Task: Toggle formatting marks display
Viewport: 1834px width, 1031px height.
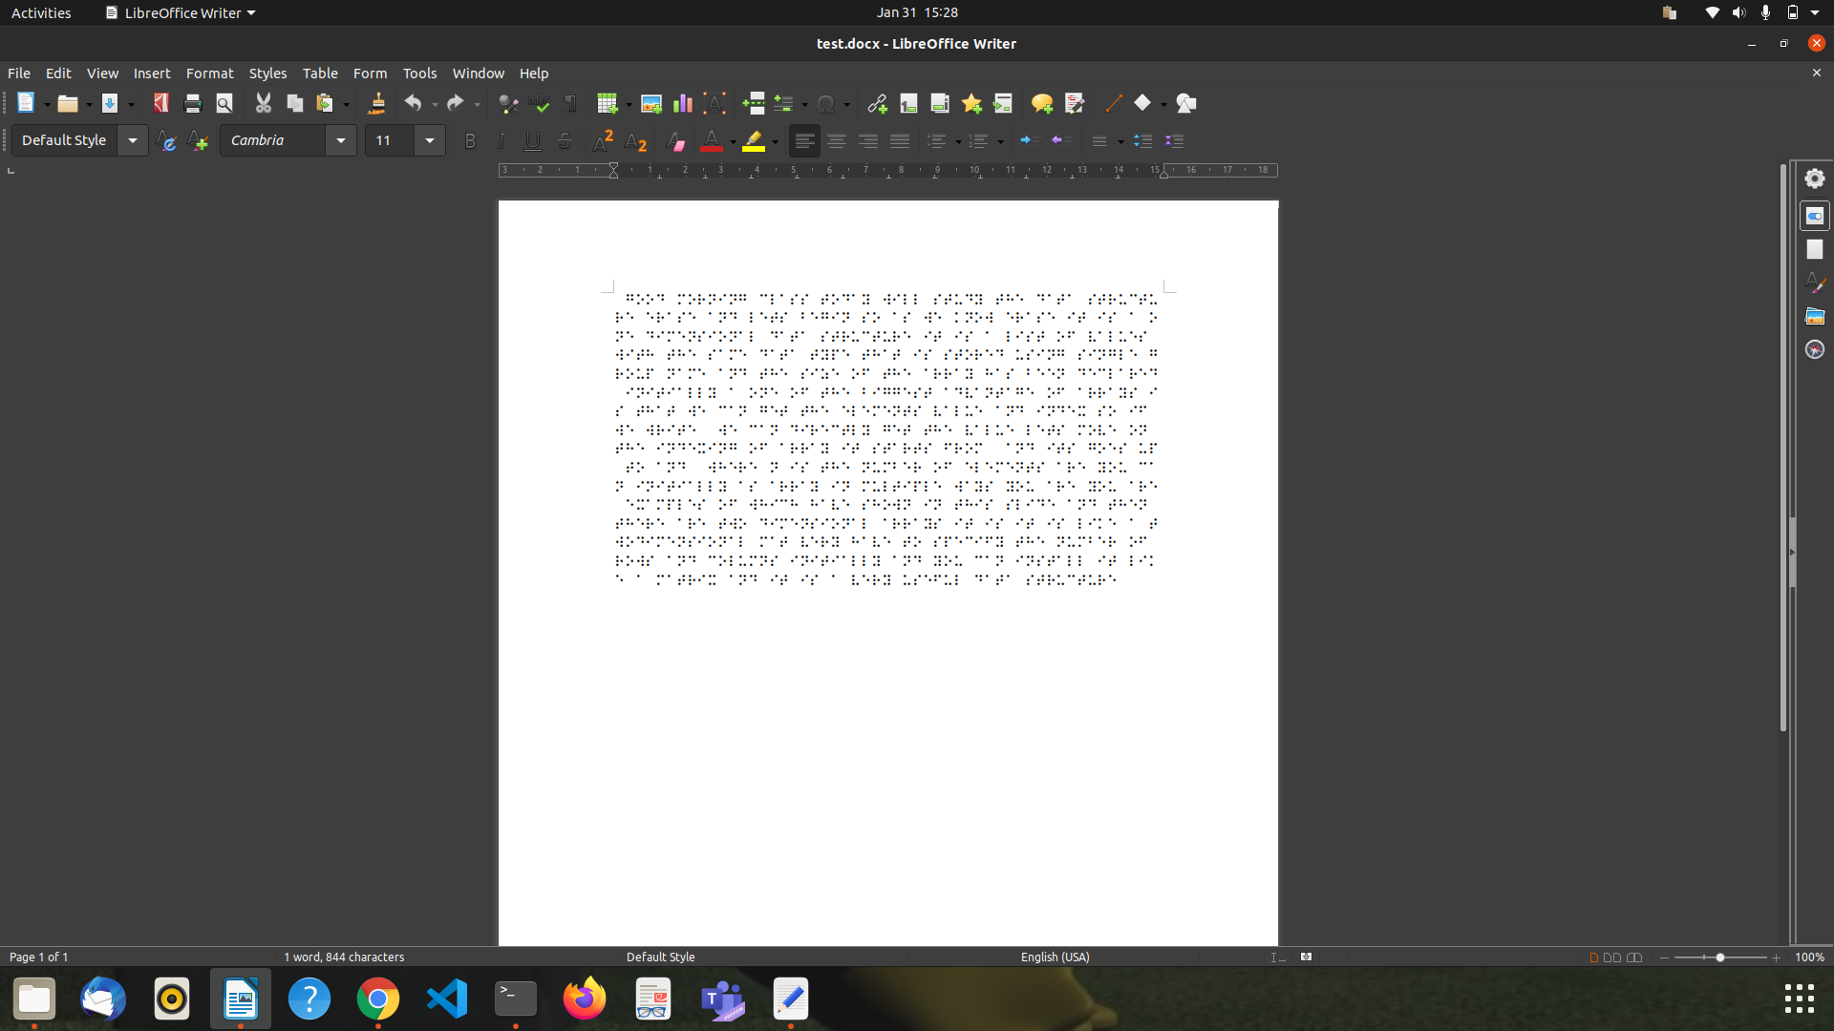Action: coord(570,103)
